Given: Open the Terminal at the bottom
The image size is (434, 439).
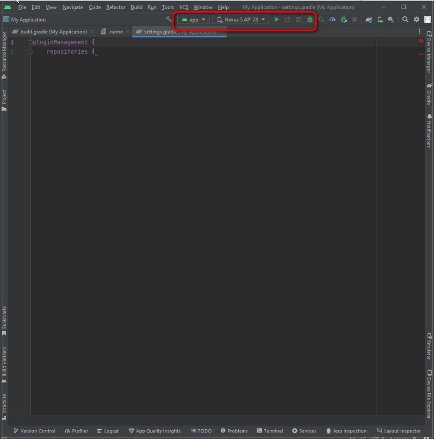Looking at the screenshot, I should tap(270, 431).
